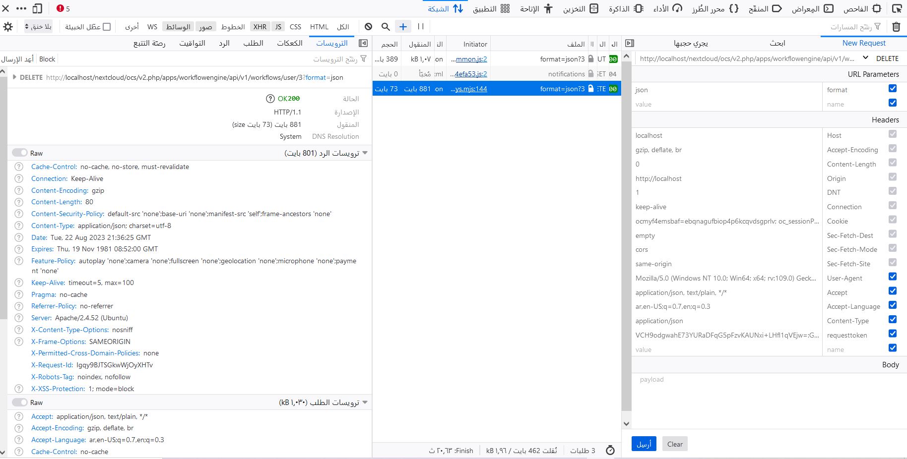Collapse the new request side panel
Viewport: 907px width, 459px height.
coord(630,43)
